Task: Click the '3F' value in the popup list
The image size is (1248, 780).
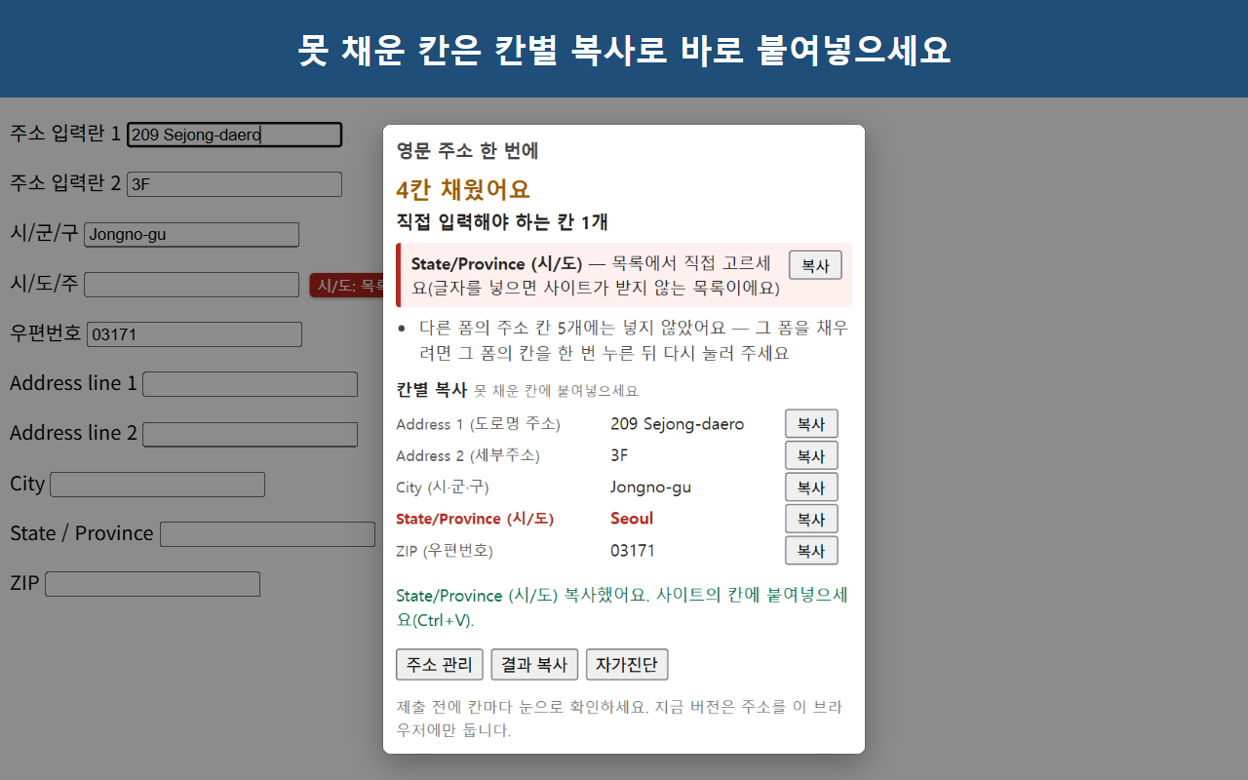Action: coord(619,455)
